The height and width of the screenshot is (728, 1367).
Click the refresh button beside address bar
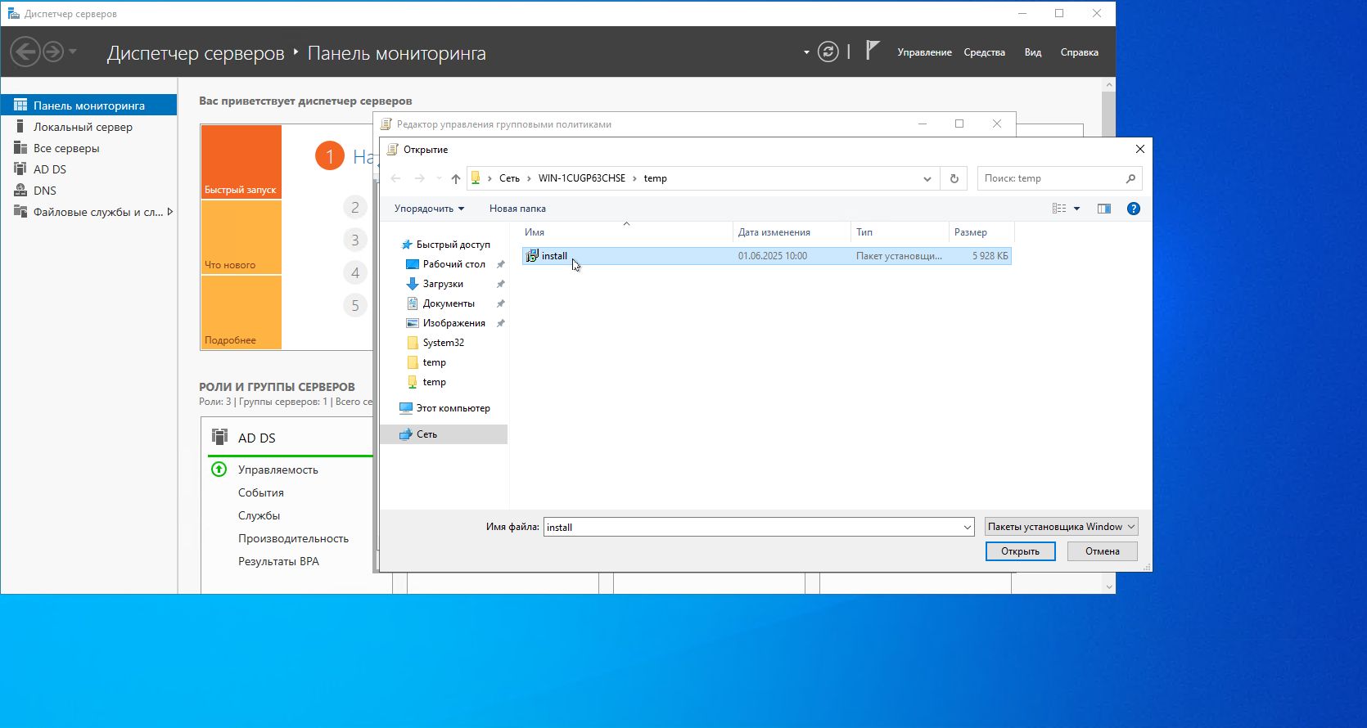954,178
